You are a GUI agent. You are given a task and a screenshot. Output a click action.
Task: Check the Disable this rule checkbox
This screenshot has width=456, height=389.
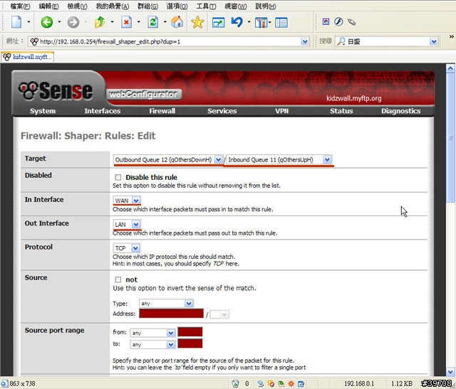[x=118, y=177]
